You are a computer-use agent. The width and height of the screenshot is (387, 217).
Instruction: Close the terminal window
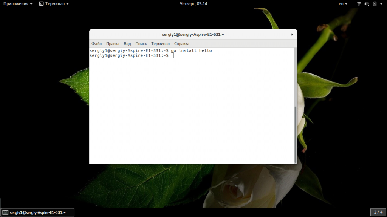point(292,34)
